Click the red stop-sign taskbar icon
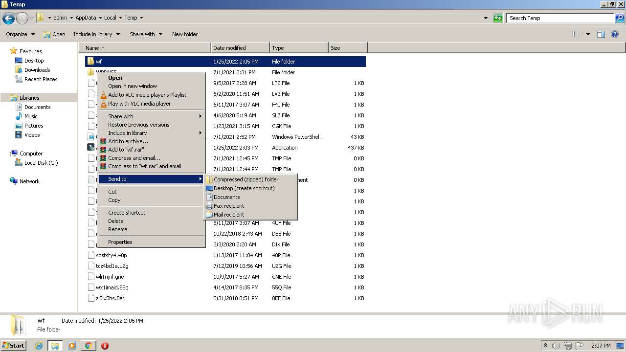 [x=105, y=346]
